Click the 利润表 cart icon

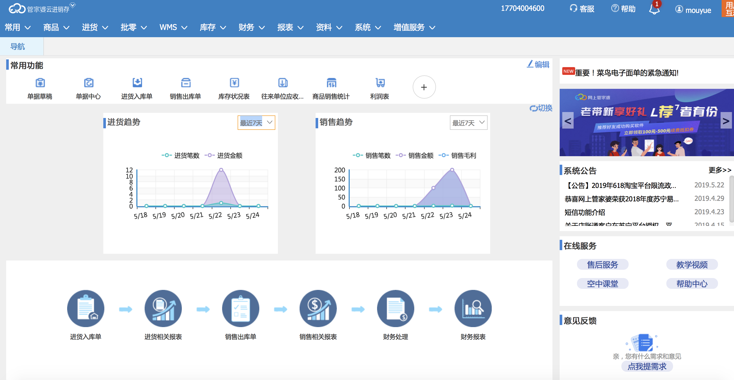point(380,83)
